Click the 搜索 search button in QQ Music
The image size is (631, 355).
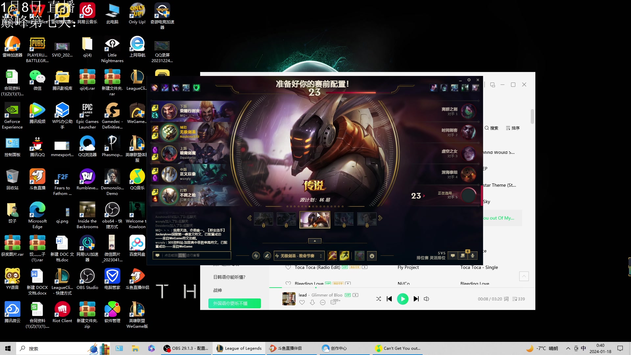(x=491, y=128)
